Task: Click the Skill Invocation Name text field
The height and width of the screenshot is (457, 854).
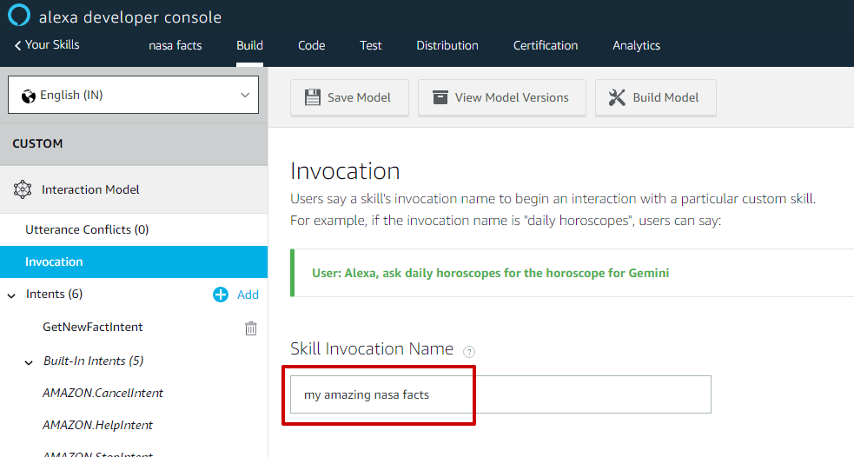Action: coord(500,394)
